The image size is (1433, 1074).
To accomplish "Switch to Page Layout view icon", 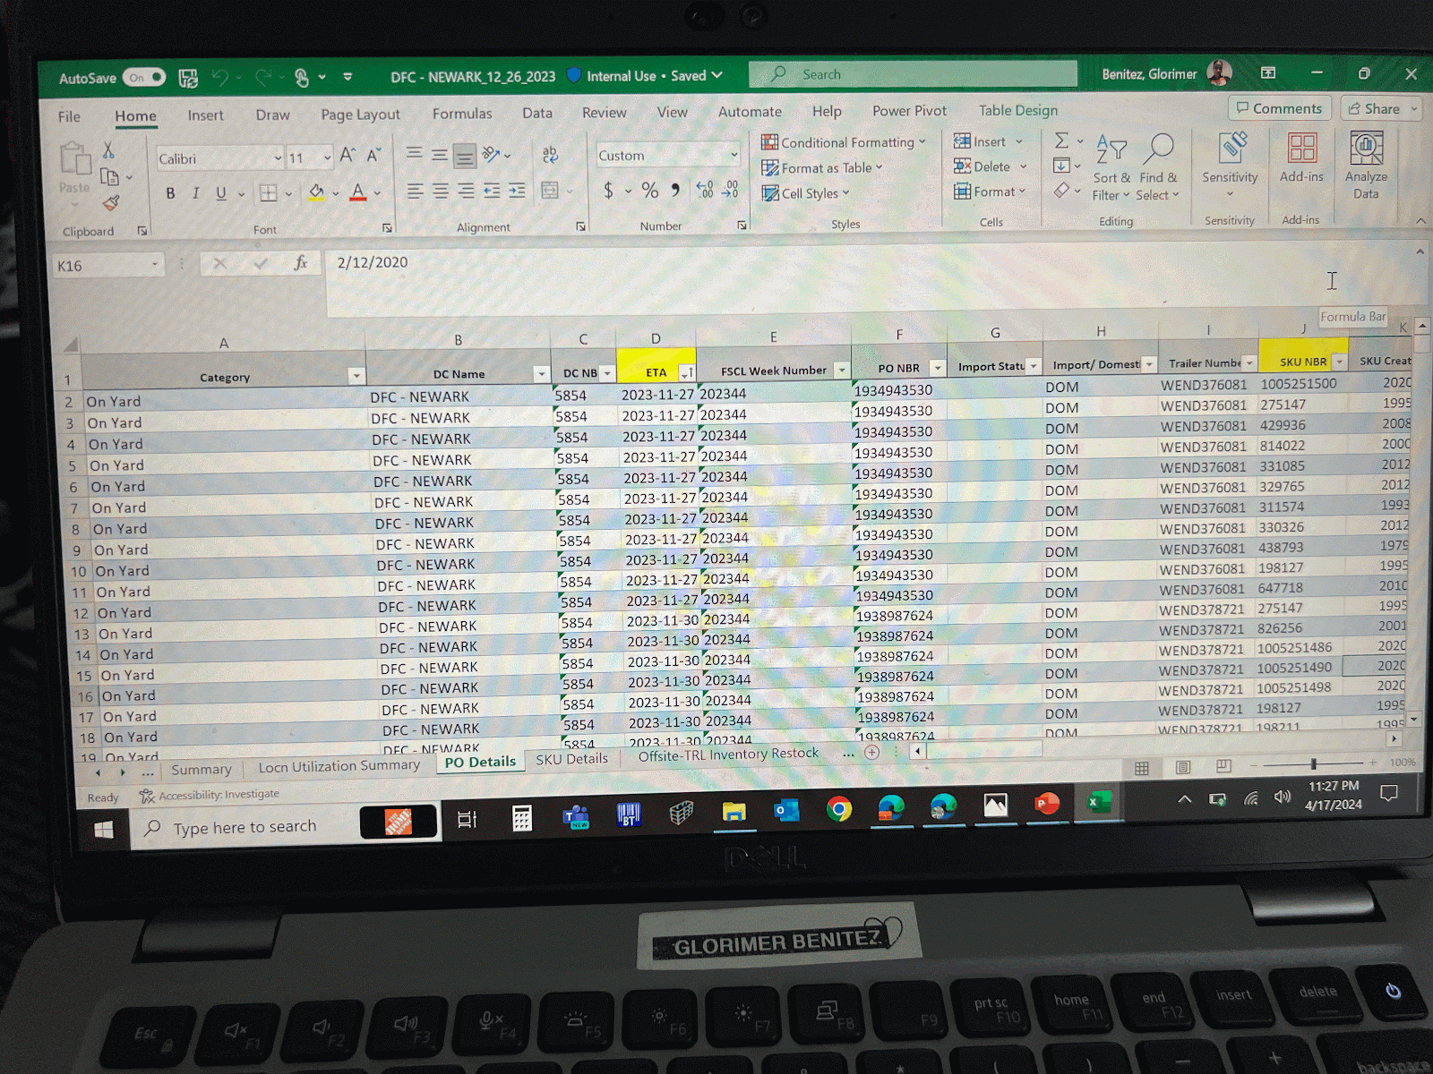I will pyautogui.click(x=1183, y=767).
